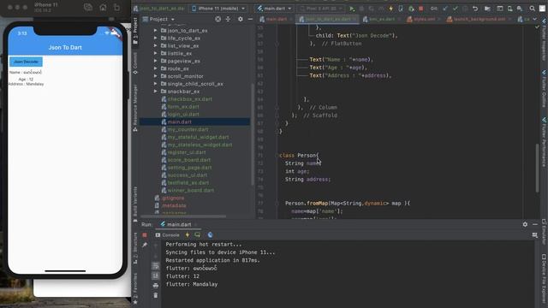Toggle soft-wrap icon in console sidebar
Image resolution: width=548 pixels, height=308 pixels.
156,266
